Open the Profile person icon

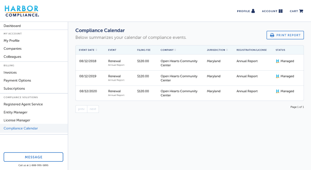[x=253, y=11]
